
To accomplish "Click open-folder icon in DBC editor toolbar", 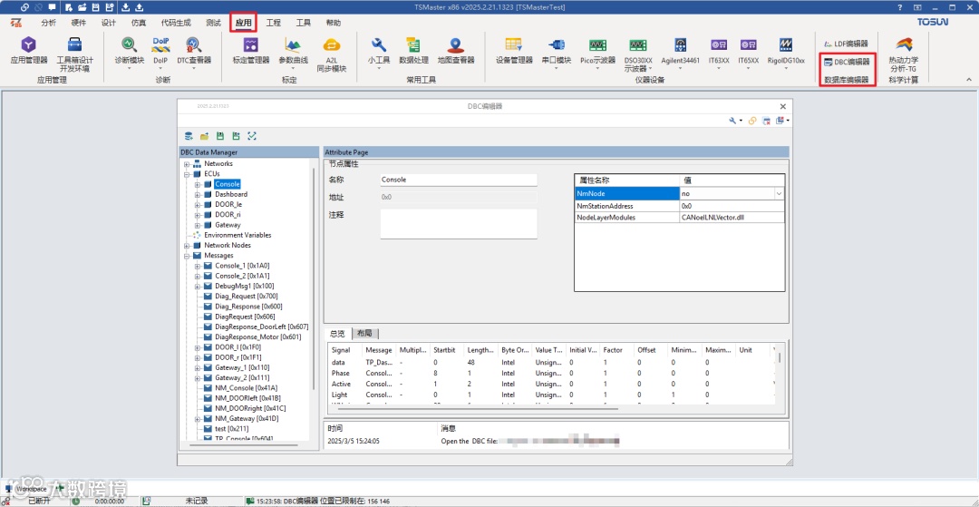I will point(204,136).
